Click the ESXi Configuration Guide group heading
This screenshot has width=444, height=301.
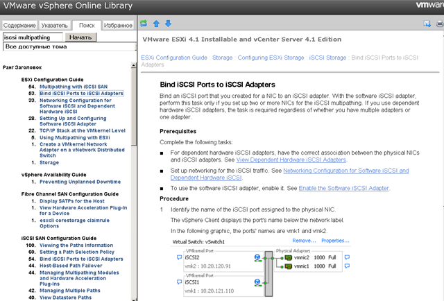coord(53,80)
